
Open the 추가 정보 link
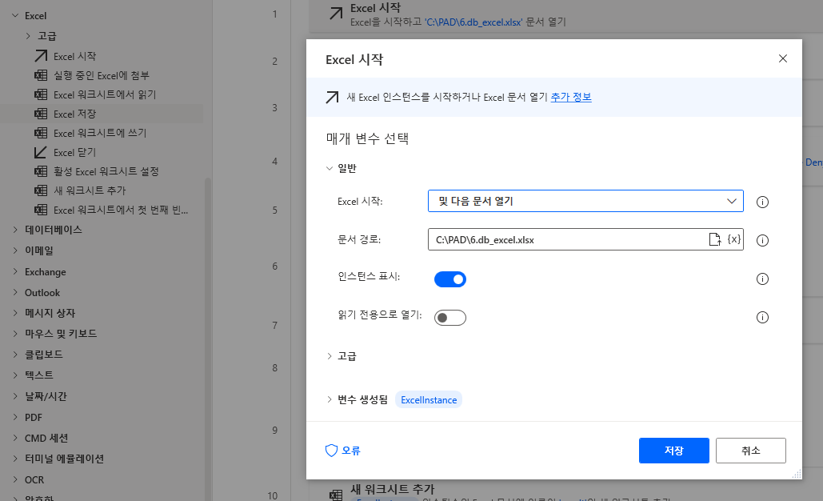(x=571, y=97)
